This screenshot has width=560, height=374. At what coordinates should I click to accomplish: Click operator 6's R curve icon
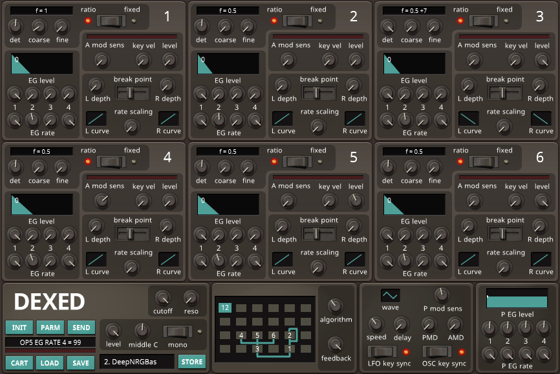(541, 260)
